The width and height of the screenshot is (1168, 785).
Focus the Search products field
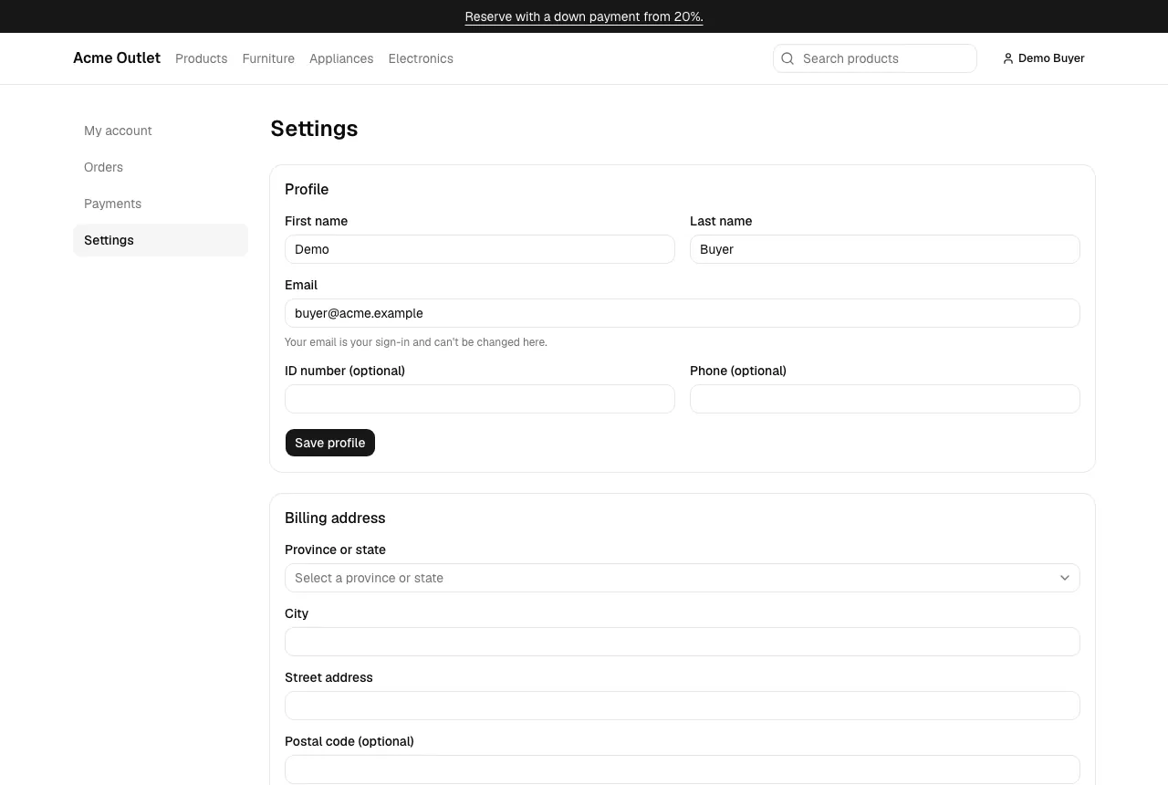click(875, 58)
